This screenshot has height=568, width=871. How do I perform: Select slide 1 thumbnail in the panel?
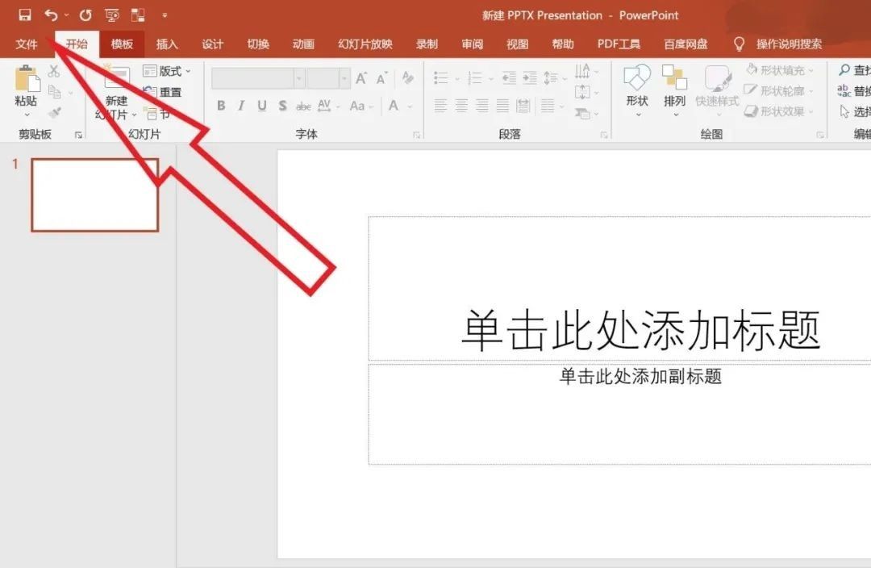pyautogui.click(x=94, y=194)
